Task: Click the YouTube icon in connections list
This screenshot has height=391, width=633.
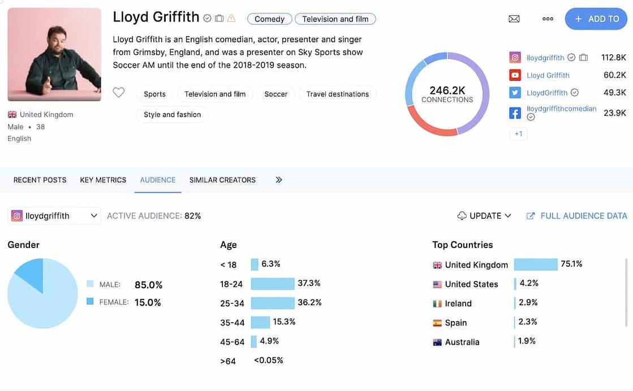Action: [515, 75]
